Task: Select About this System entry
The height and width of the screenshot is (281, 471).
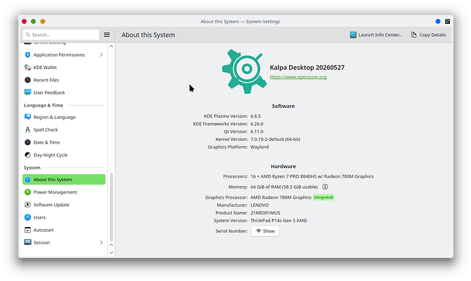Action: point(64,179)
